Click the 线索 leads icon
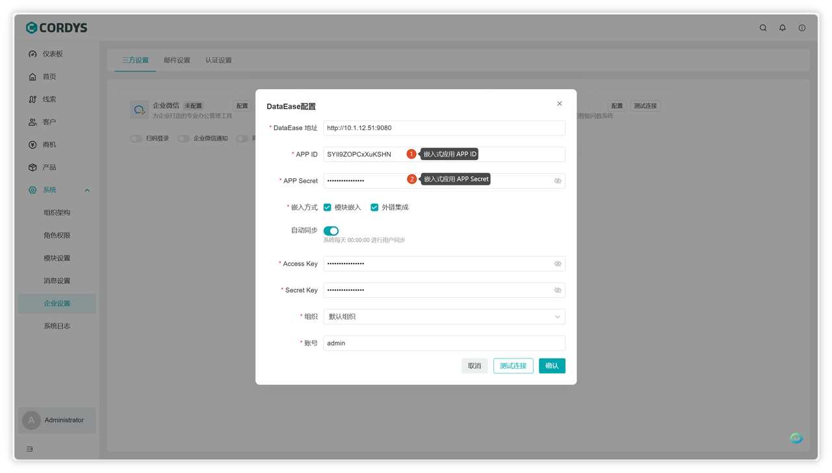 click(x=32, y=100)
